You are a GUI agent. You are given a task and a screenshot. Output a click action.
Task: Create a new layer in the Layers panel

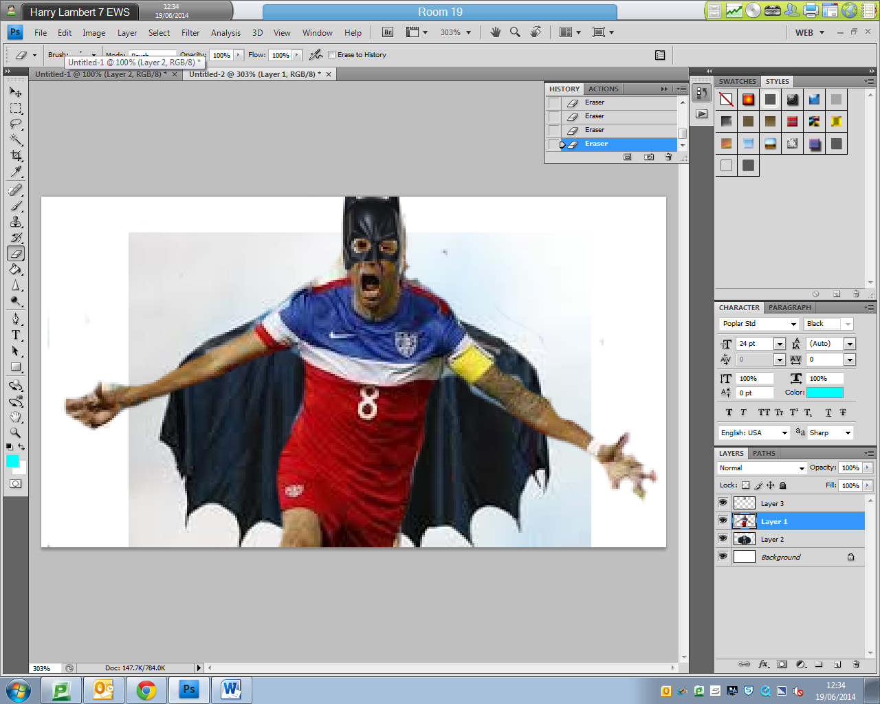coord(837,664)
